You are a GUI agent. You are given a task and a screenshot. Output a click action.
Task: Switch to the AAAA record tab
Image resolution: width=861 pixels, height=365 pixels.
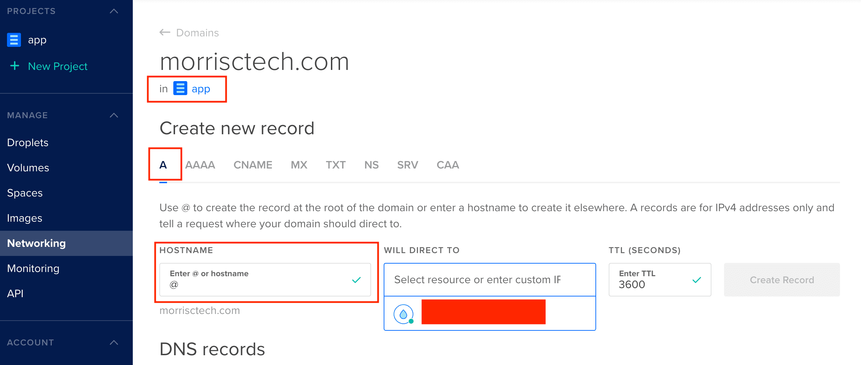[x=200, y=165]
